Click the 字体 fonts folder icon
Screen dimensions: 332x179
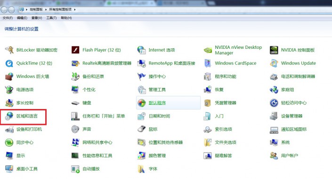141,169
